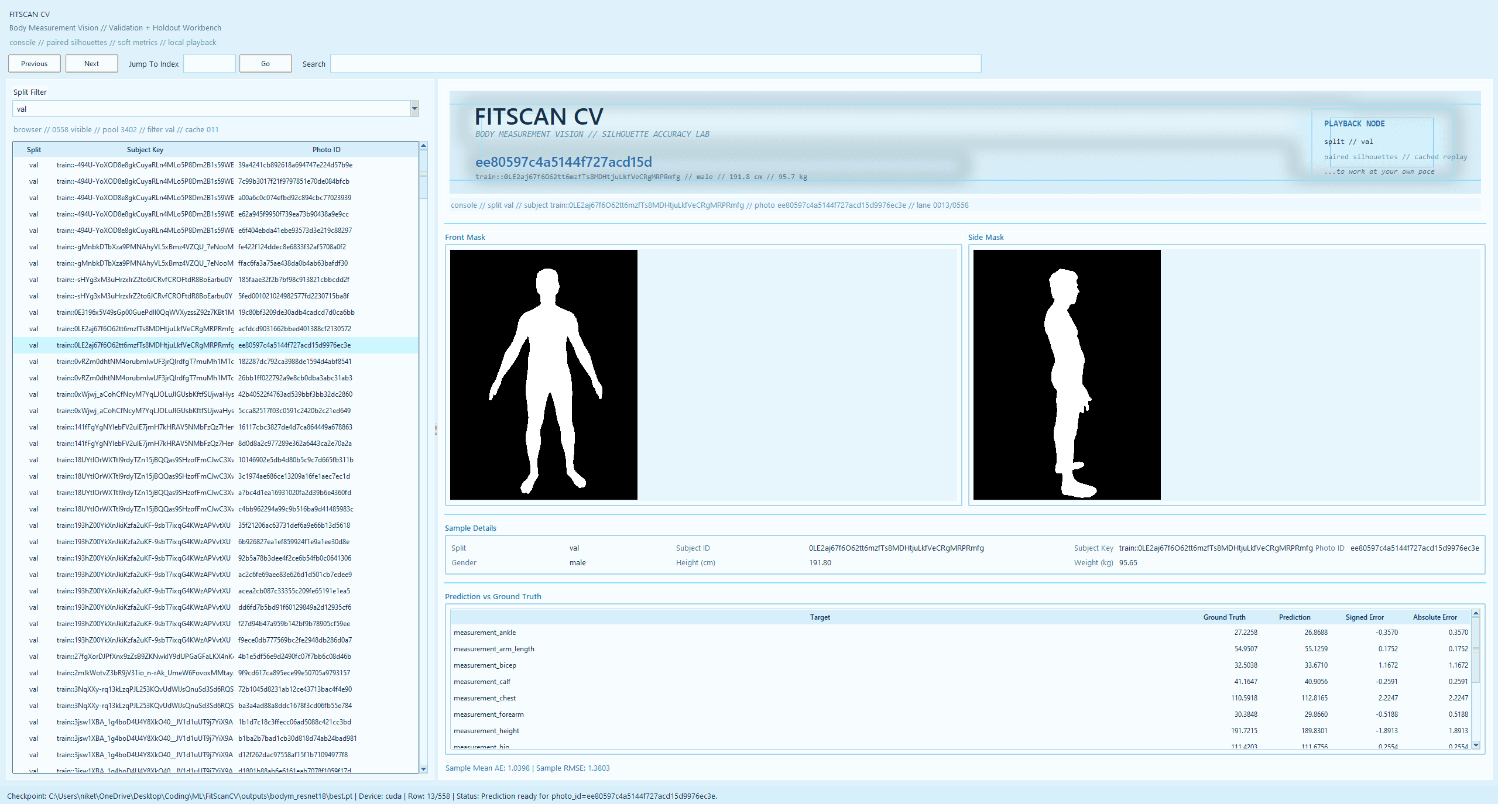Click the Prediction column header
The width and height of the screenshot is (1498, 804).
(x=1294, y=617)
